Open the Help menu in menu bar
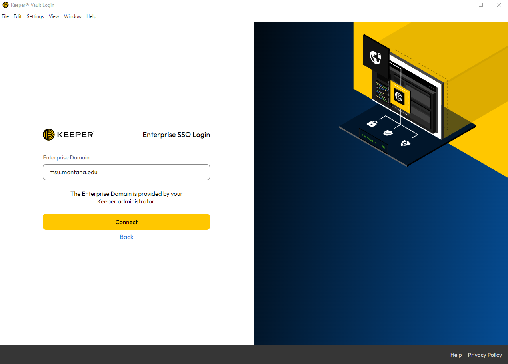This screenshot has height=364, width=508. [91, 16]
